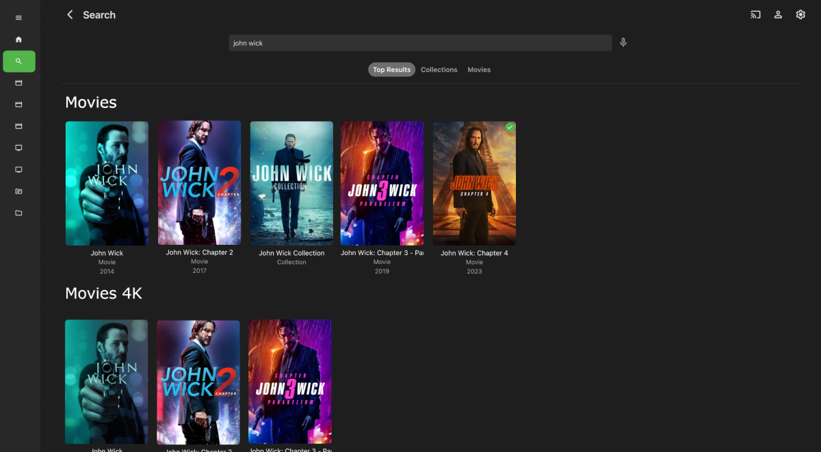Go back with the arrow beside Search
Viewport: 821px width, 452px height.
pos(70,14)
